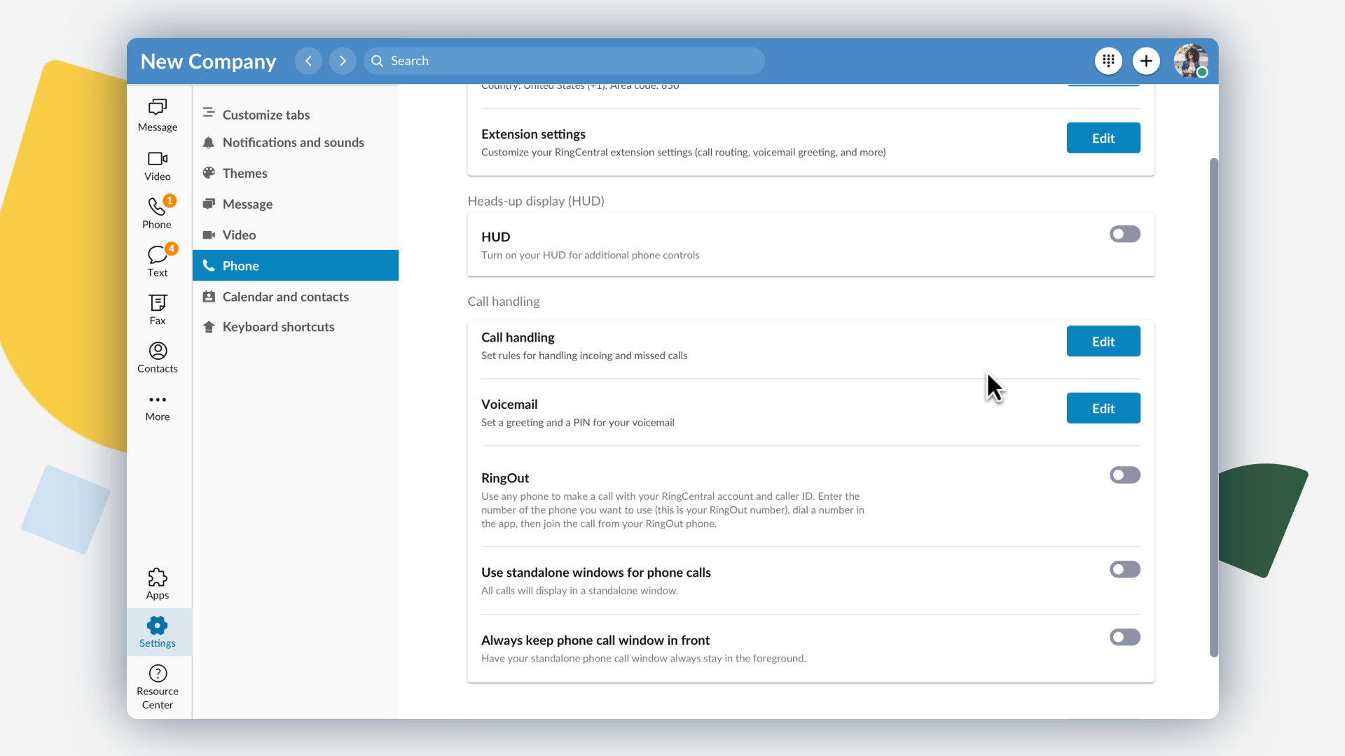The width and height of the screenshot is (1345, 756).
Task: Switch to Themes settings
Action: tap(244, 173)
